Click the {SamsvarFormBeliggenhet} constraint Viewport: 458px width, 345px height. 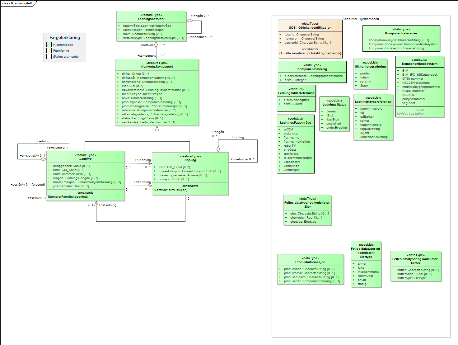tap(68, 197)
